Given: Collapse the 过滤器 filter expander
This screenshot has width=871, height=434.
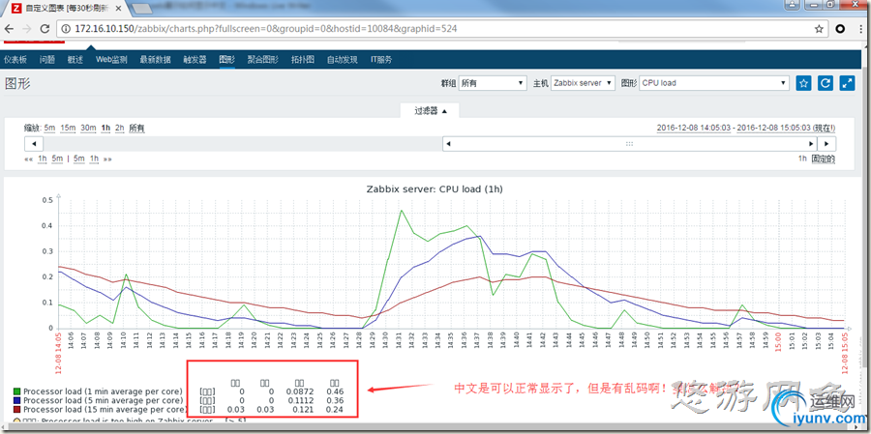Looking at the screenshot, I should [x=430, y=110].
